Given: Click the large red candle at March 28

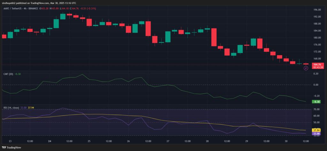Looking at the screenshot, I should tap(214, 37).
